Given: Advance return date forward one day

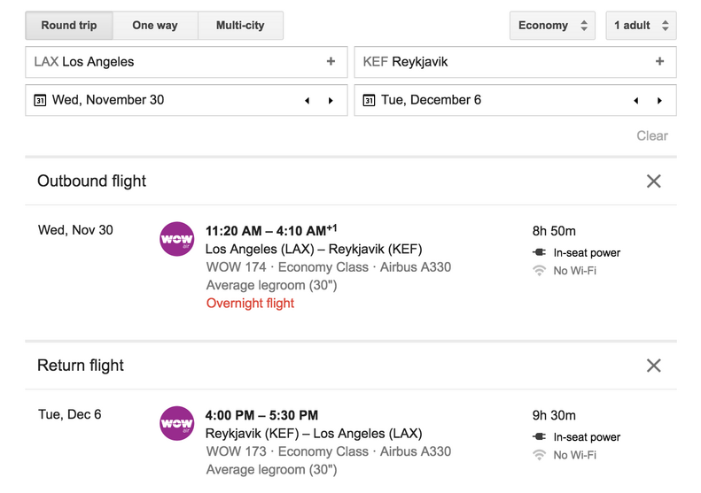Looking at the screenshot, I should point(659,101).
